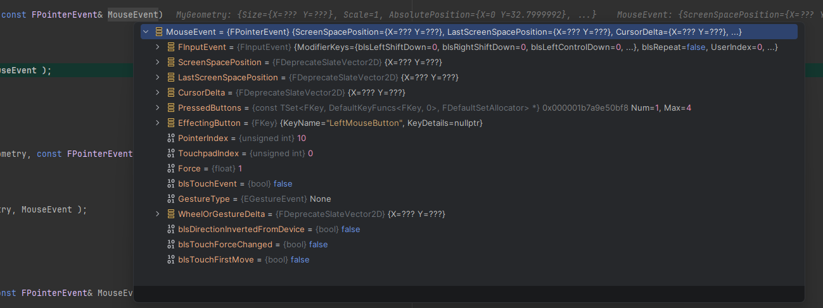Click the struct icon beside FInputEvent
The height and width of the screenshot is (308, 823).
(170, 47)
